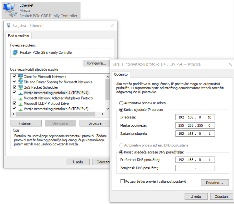Viewport: 234px width, 204px height.
Task: Confirm with U redu in TCP/IPv4 dialog
Action: pyautogui.click(x=196, y=197)
